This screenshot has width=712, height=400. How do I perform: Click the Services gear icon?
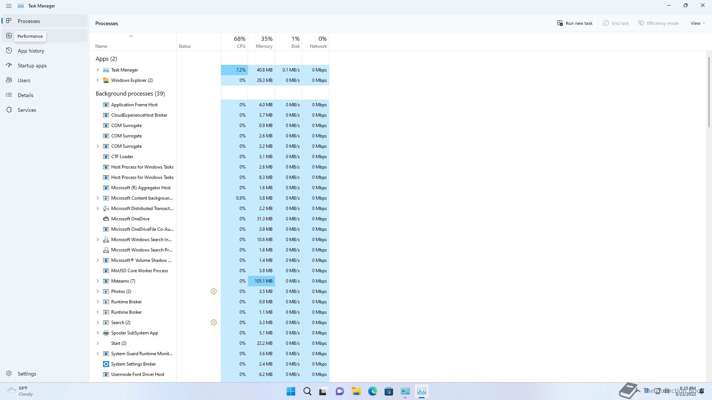click(x=9, y=110)
